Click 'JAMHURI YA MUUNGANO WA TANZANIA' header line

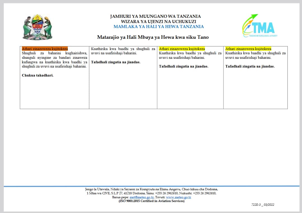(x=155, y=16)
